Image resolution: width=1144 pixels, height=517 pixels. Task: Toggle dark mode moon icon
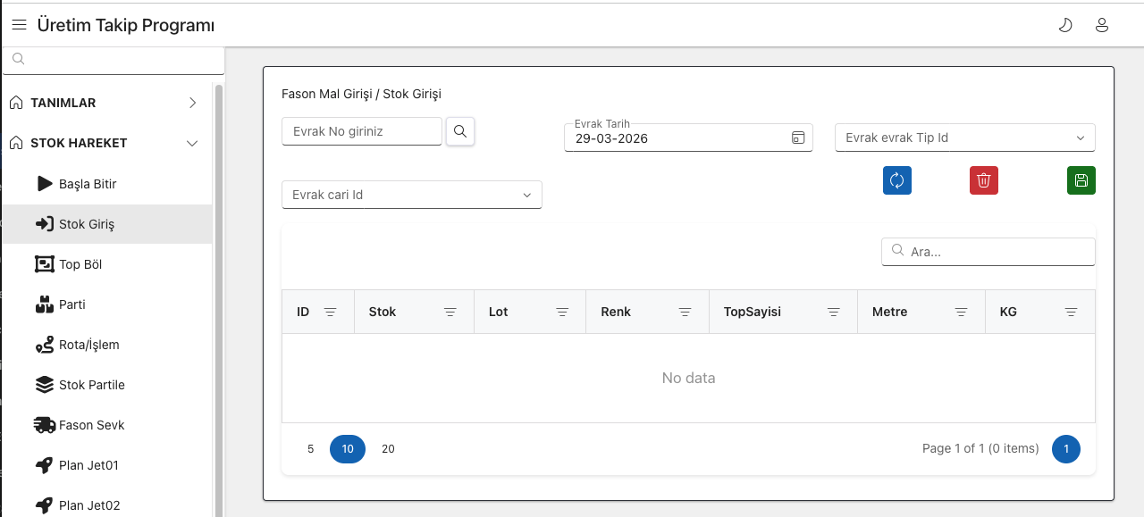(1065, 25)
